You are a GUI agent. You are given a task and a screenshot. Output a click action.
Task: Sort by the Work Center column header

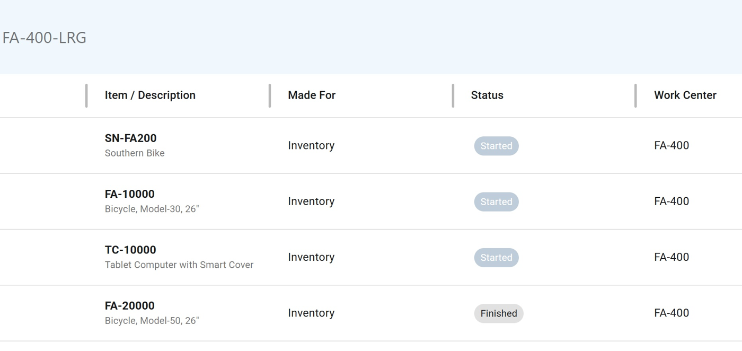[685, 95]
